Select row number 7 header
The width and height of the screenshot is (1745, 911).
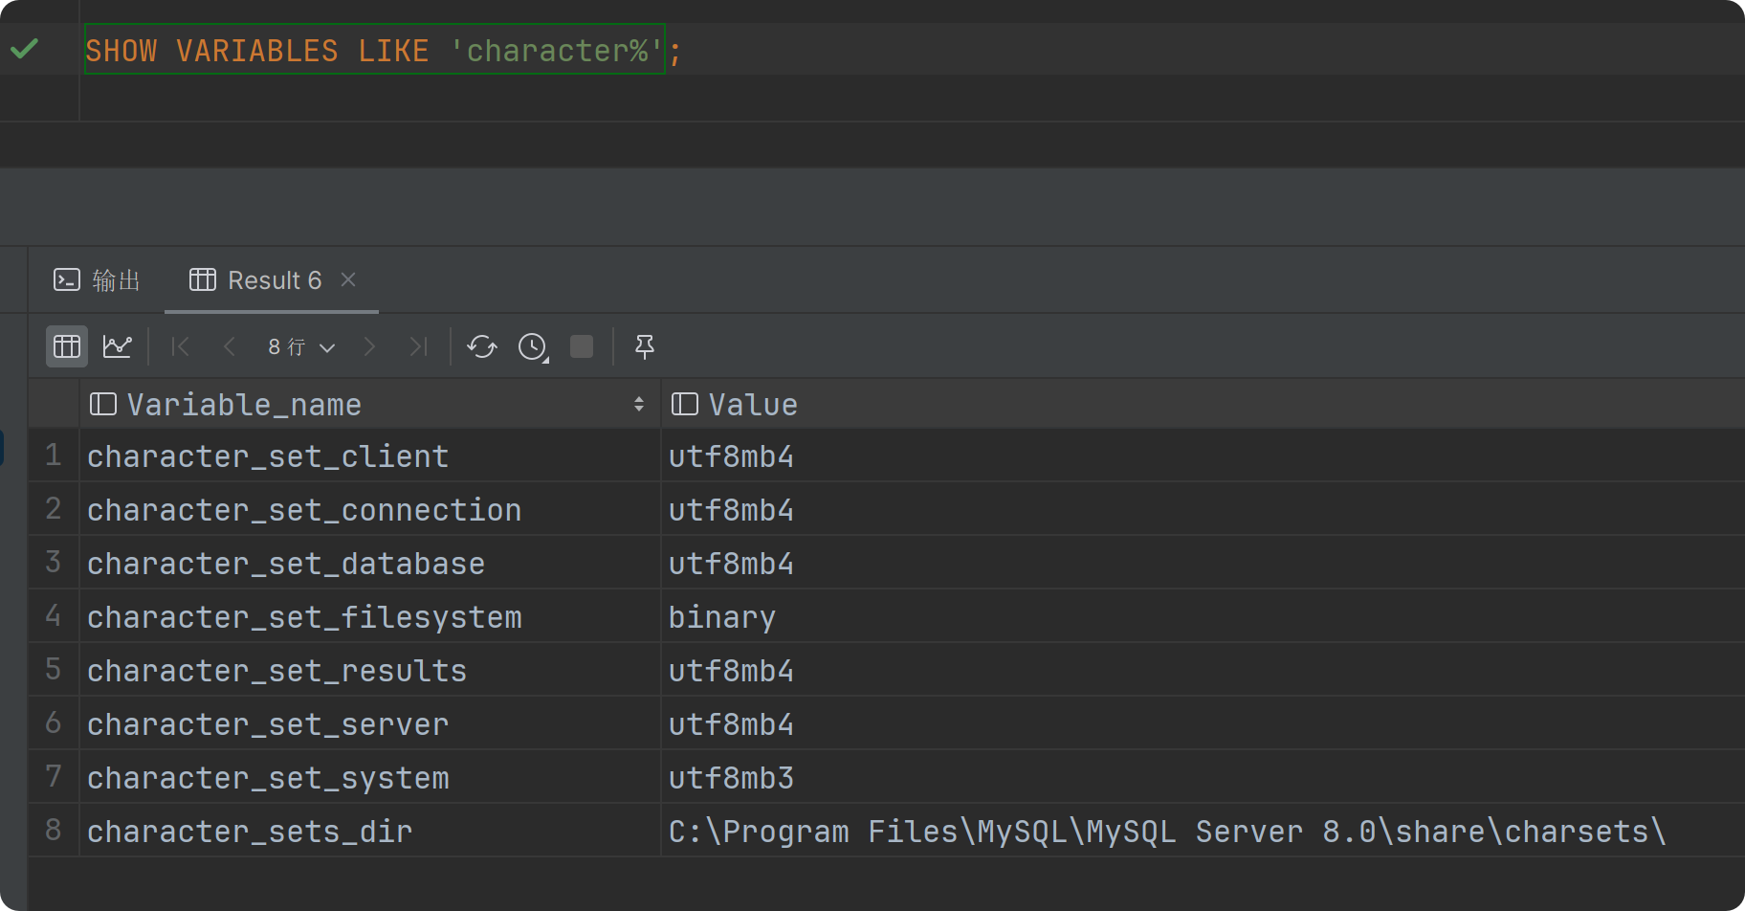[54, 776]
